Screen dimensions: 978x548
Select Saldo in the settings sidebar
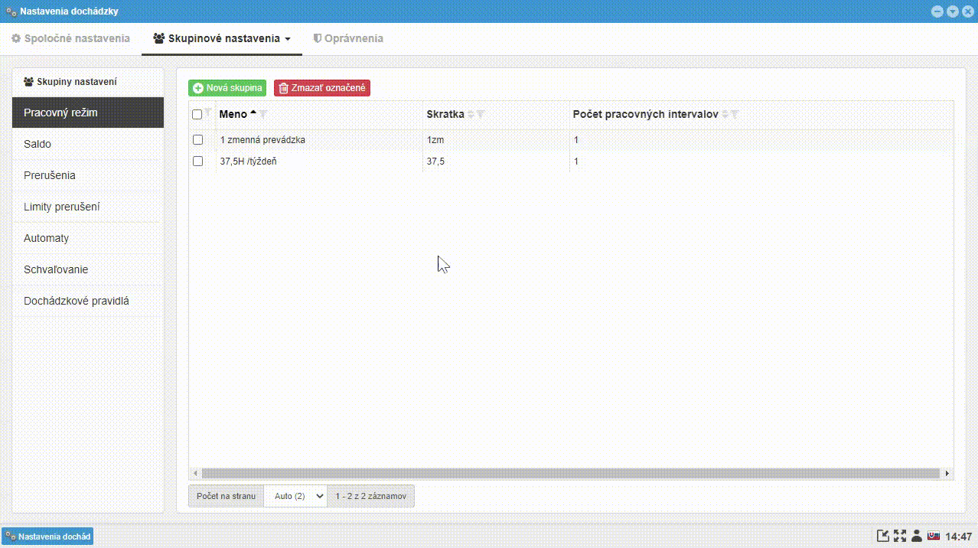click(x=37, y=144)
